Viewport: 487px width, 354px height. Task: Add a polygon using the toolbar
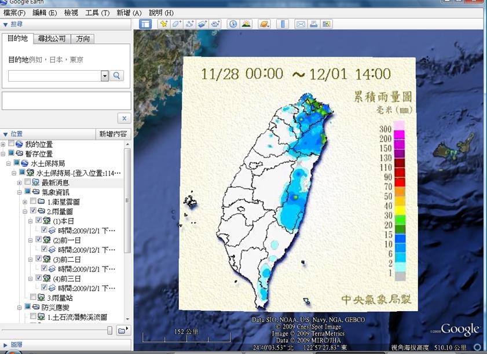(177, 24)
